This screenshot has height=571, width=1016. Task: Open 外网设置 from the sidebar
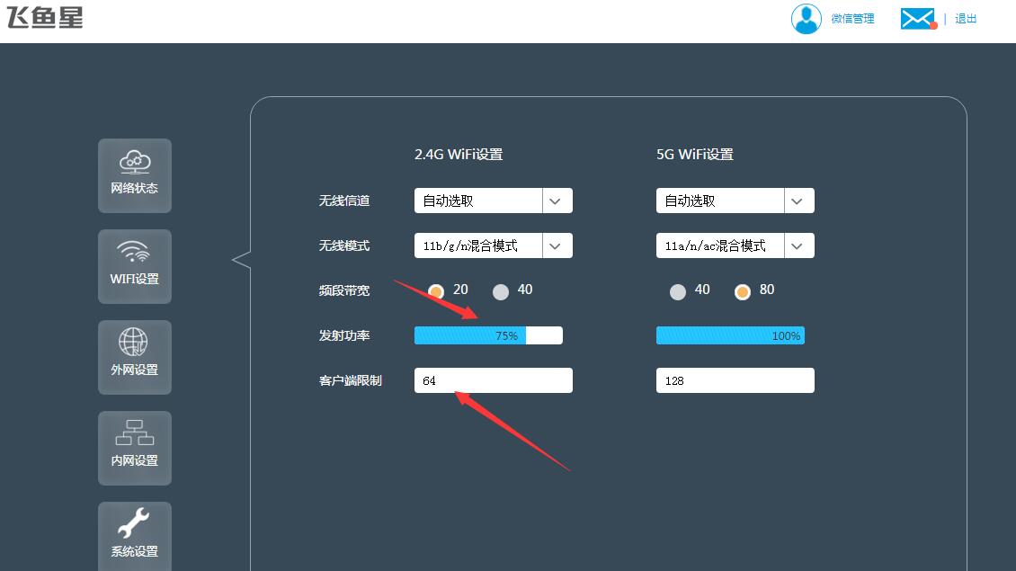click(x=134, y=357)
